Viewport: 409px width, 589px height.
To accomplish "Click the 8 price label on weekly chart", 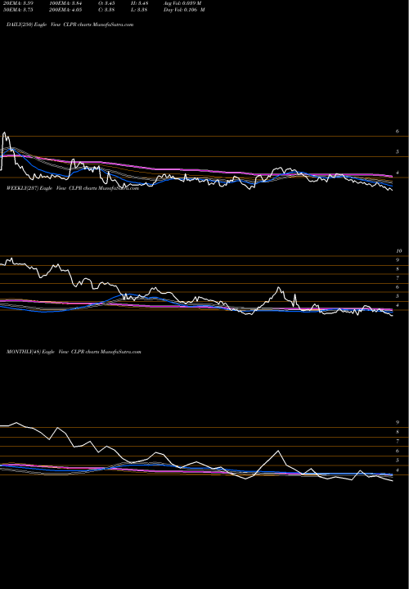I will click(x=397, y=269).
